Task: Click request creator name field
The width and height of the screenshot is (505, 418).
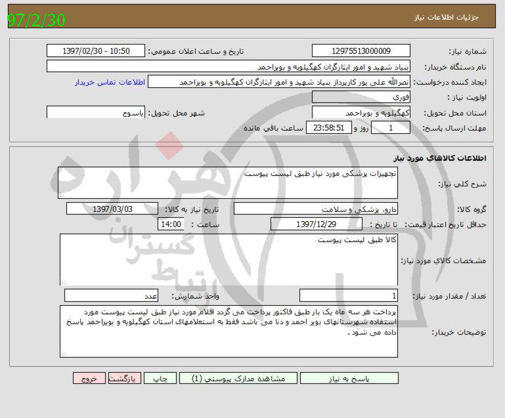Action: [x=279, y=82]
